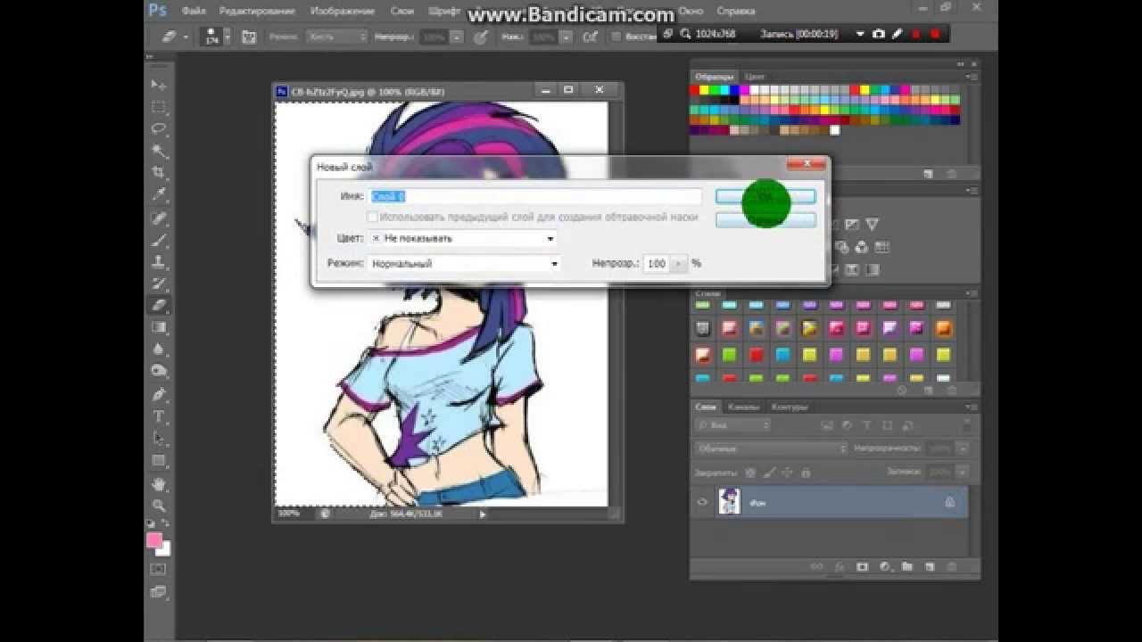Open tool preset picker arrow beside eraser

[186, 37]
